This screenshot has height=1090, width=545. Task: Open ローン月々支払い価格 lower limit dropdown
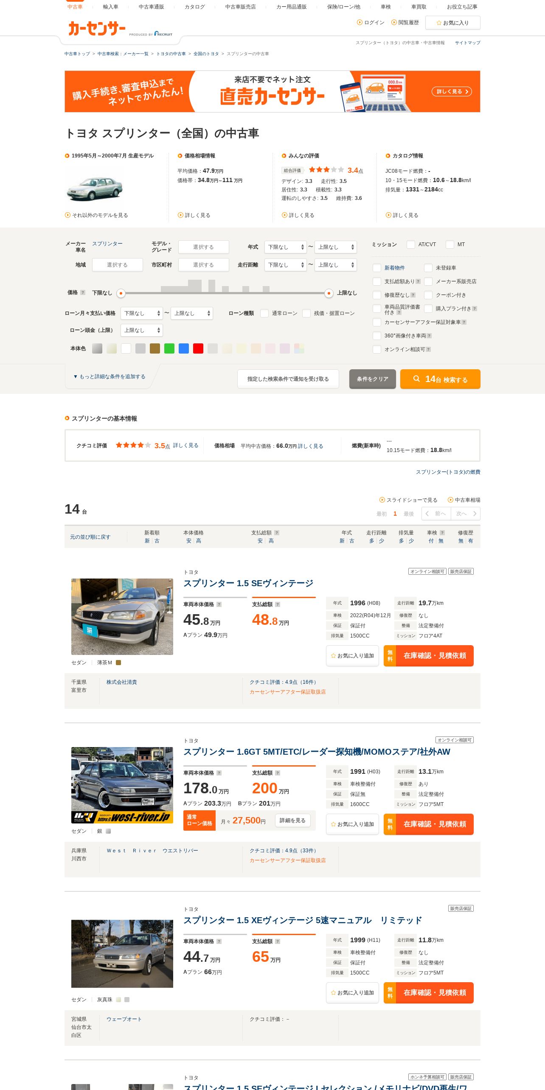pos(142,313)
